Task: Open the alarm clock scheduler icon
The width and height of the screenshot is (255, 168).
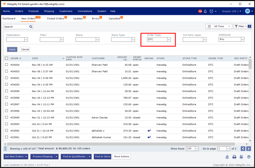Action: (x=211, y=11)
